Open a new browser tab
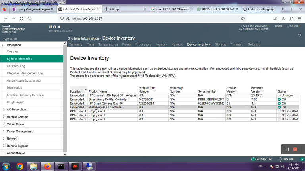The image size is (305, 171). point(291,9)
